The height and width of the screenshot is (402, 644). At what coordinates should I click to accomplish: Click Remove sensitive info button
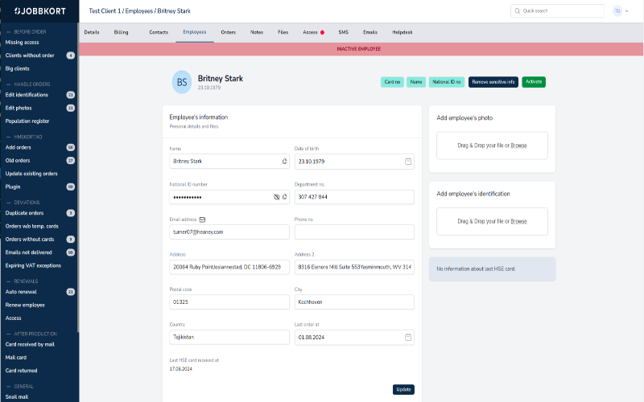[493, 82]
